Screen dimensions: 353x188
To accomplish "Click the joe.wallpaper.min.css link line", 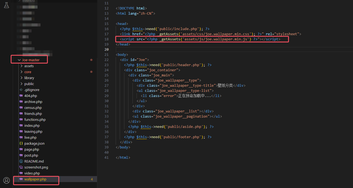I will click(210, 34).
